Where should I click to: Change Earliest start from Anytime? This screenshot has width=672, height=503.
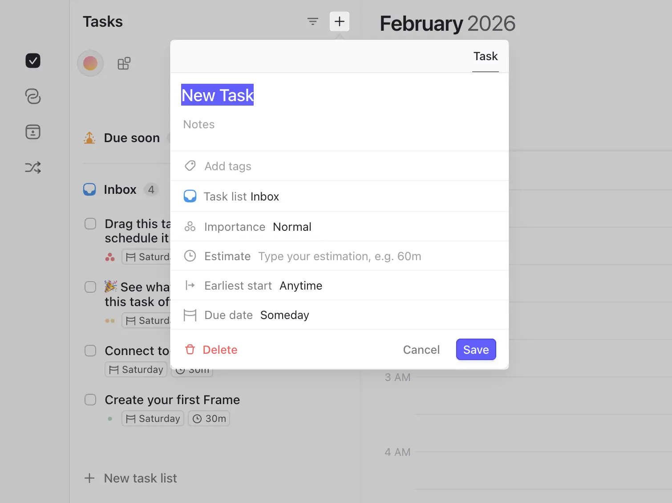coord(301,285)
